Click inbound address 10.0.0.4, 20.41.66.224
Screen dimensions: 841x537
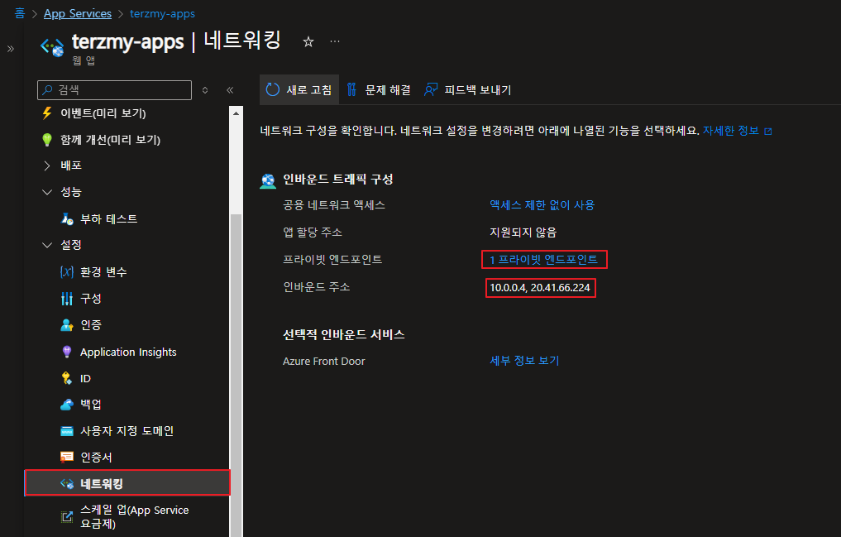pyautogui.click(x=540, y=288)
